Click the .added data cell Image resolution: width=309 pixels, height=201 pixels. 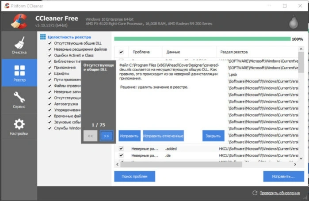coord(171,149)
